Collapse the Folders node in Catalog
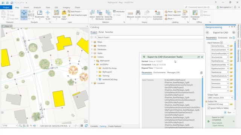This screenshot has width=241, height=135. pos(92,57)
